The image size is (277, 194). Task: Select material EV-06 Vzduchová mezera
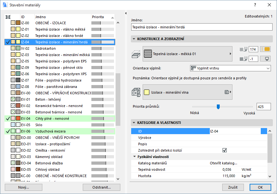(x=60, y=131)
